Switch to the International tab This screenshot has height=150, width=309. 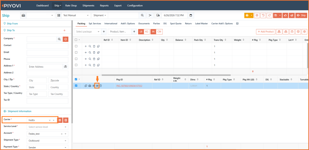click(111, 23)
